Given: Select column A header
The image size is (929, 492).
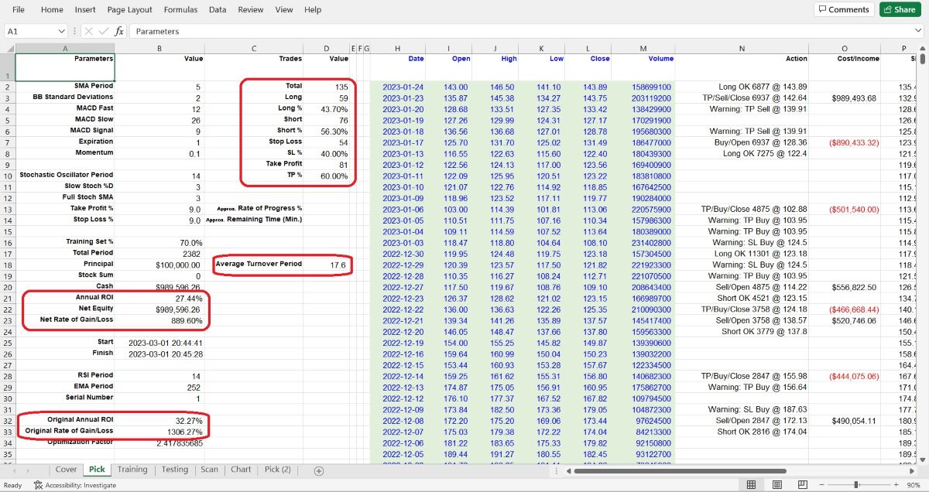Looking at the screenshot, I should click(65, 49).
